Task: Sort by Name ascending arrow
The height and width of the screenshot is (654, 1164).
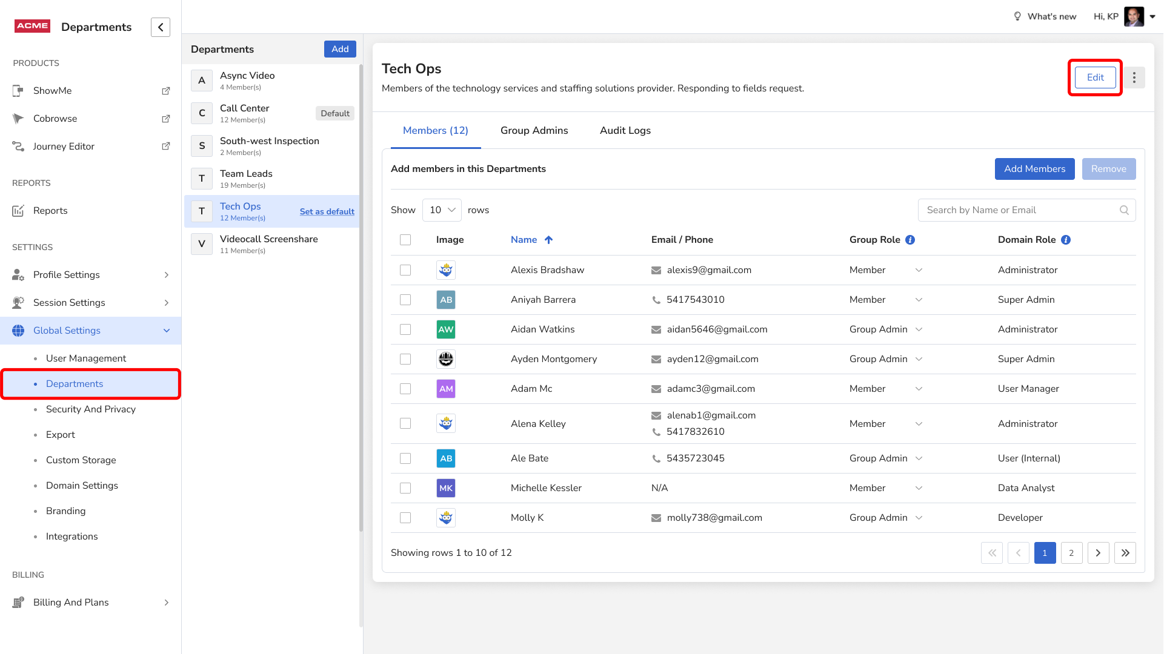Action: (x=548, y=240)
